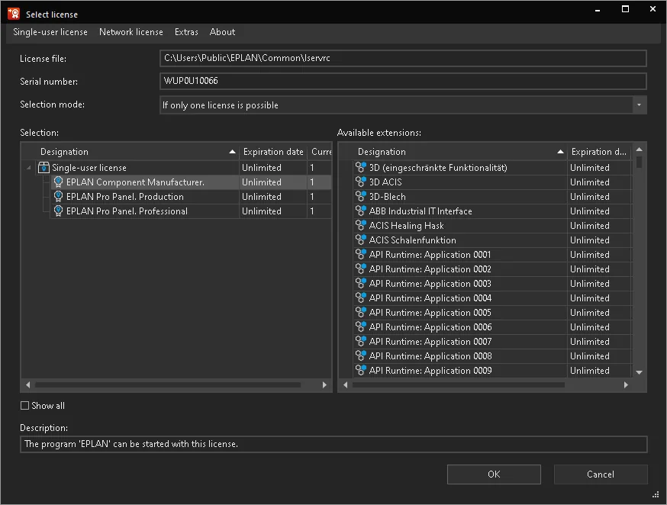Collapse the Single-user license tree node
Viewport: 667px width, 505px height.
click(x=28, y=168)
